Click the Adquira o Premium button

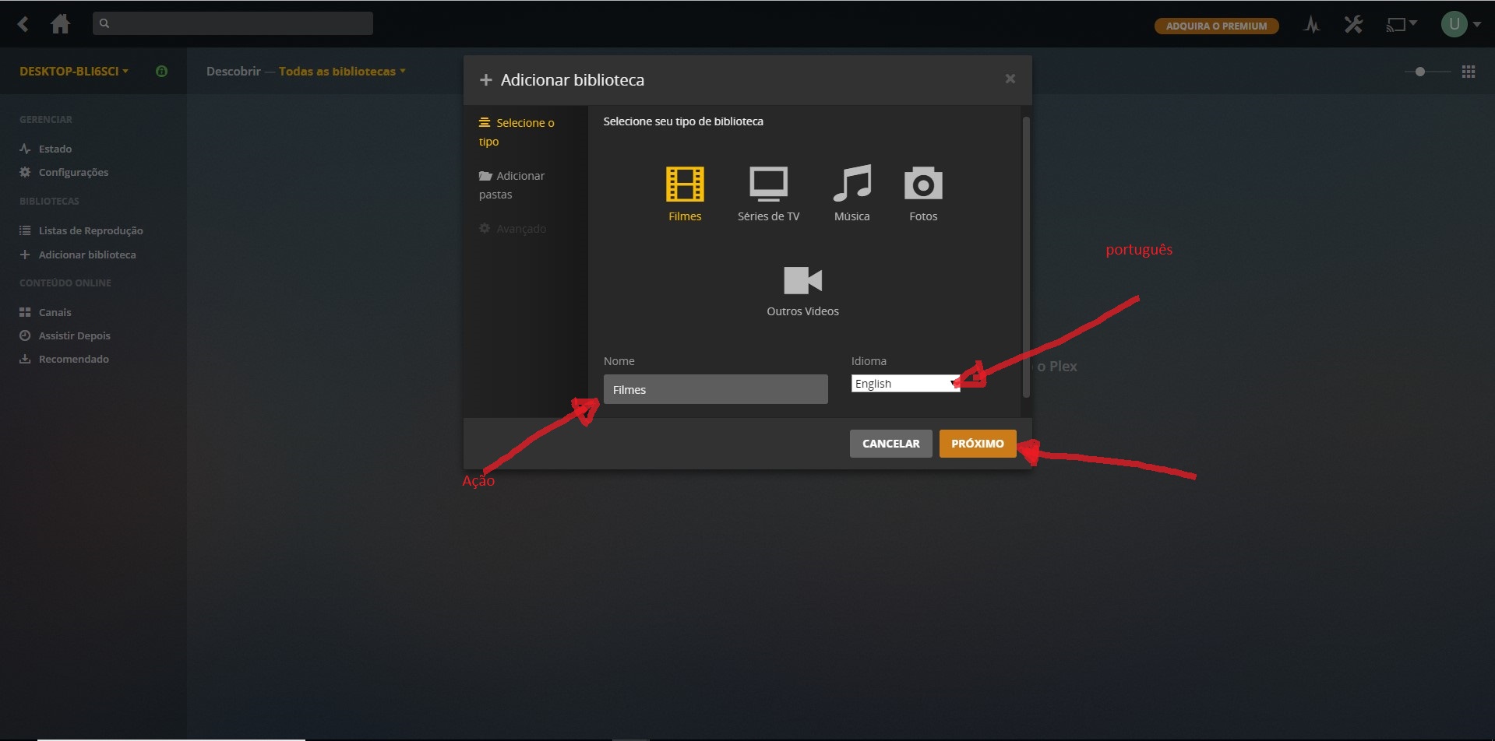point(1216,26)
